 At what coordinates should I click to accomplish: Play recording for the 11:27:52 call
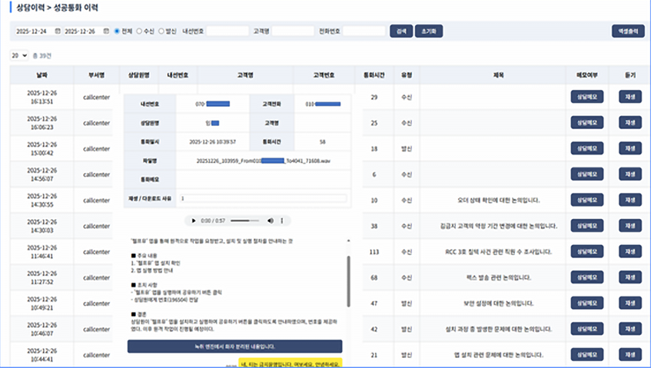click(x=630, y=277)
